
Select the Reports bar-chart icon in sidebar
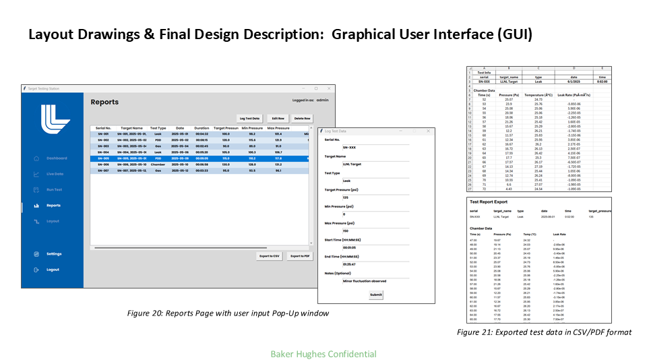(x=36, y=206)
